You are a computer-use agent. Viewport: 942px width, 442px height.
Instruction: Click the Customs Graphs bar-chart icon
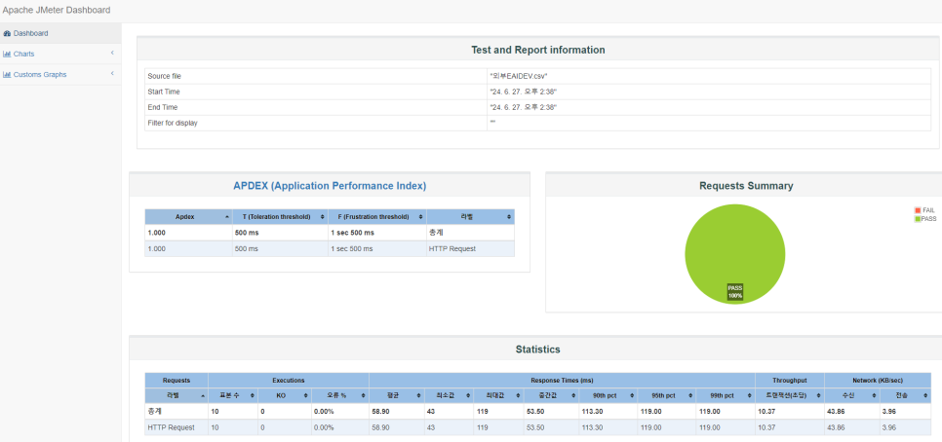tap(7, 75)
